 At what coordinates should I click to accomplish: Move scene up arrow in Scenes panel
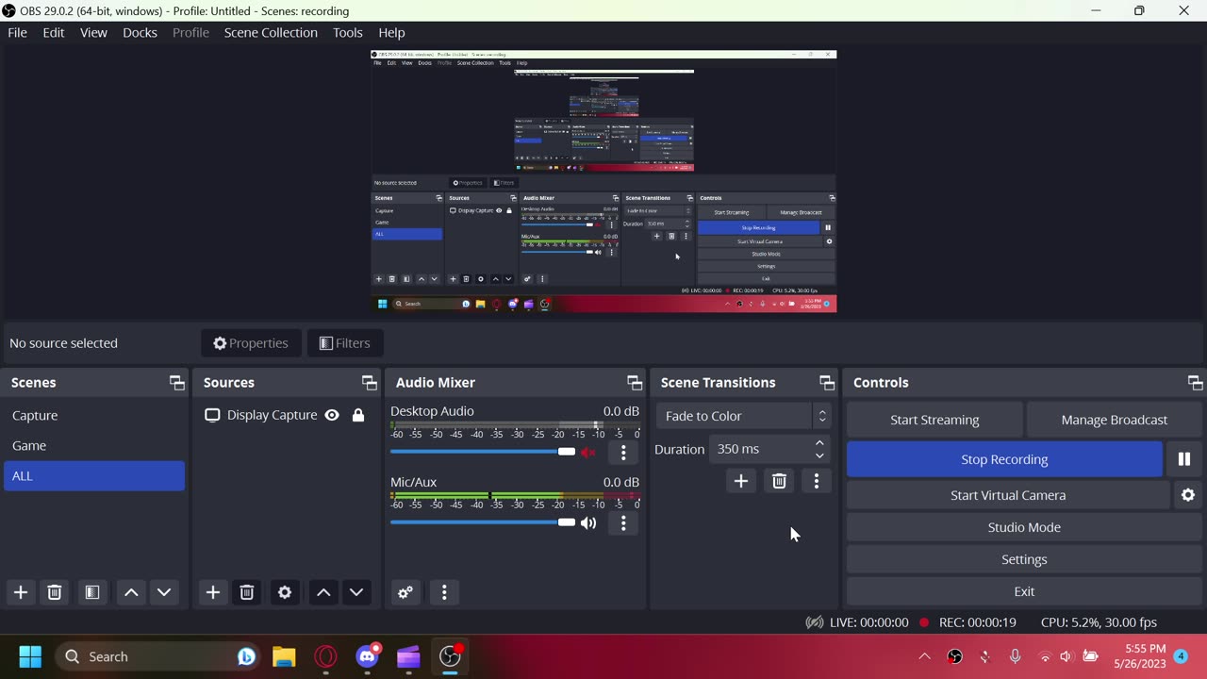click(131, 592)
